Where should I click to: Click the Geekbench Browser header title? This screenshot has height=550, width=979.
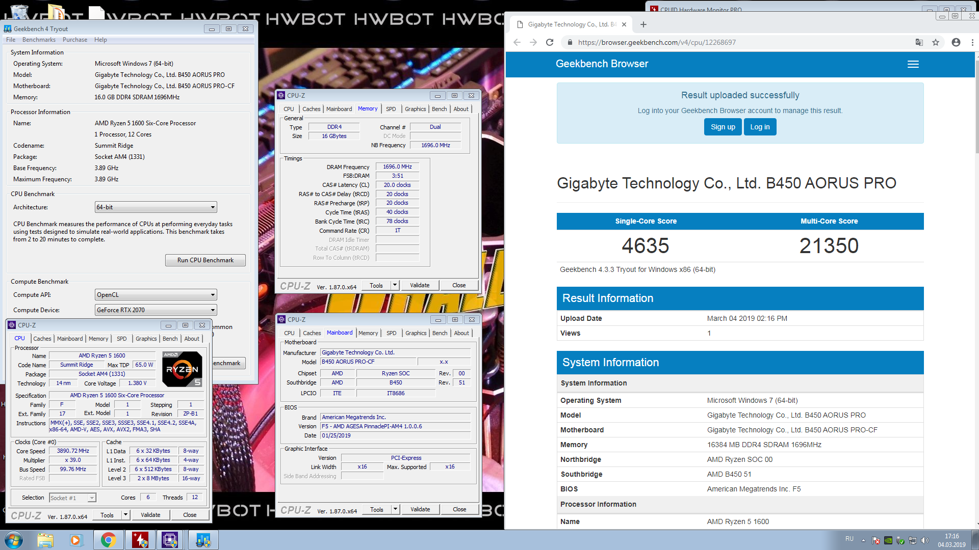(602, 64)
